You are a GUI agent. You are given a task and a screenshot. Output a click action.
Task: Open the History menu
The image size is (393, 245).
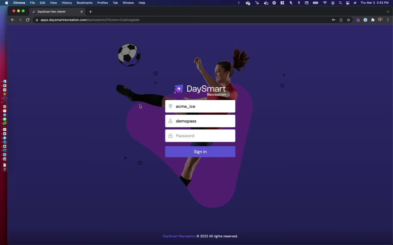67,3
